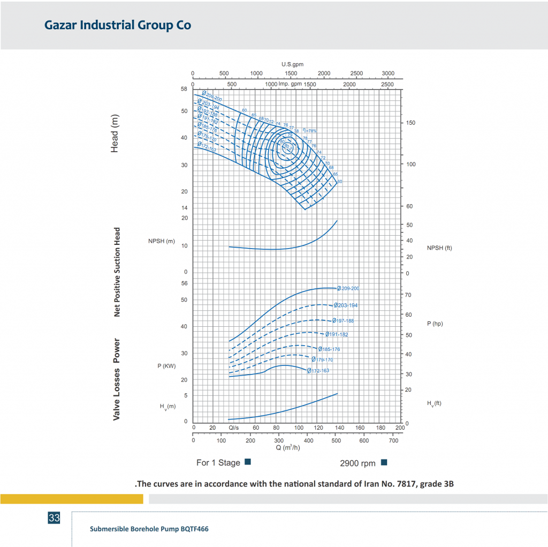The width and height of the screenshot is (548, 547).
Task: Click the Hv(m) label
Action: click(x=168, y=407)
